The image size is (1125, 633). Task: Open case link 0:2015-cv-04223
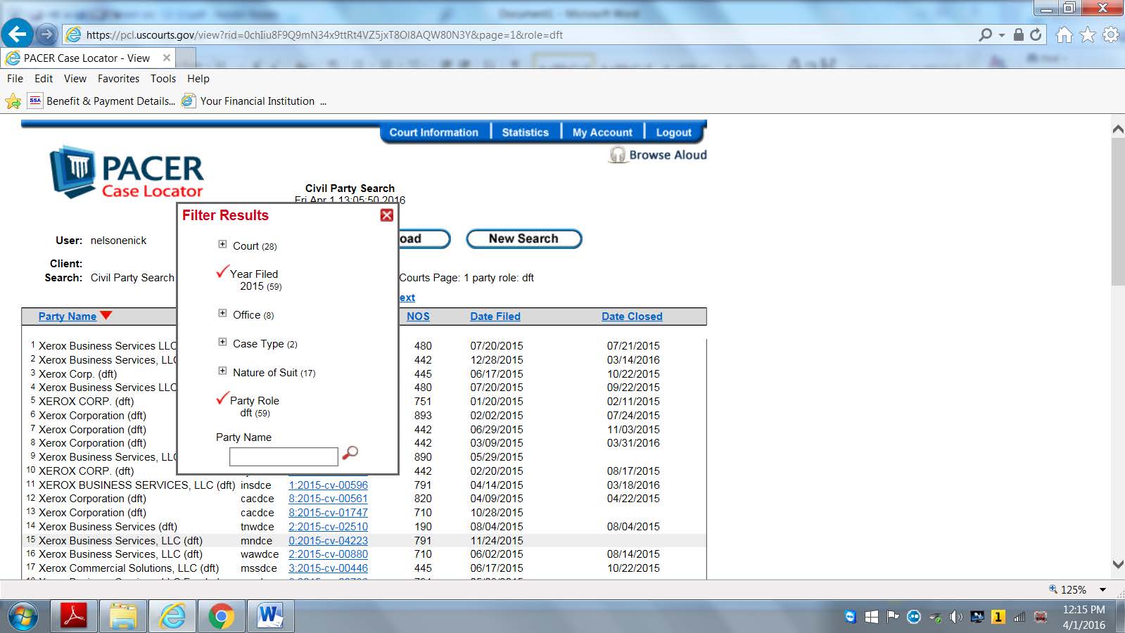click(x=328, y=541)
